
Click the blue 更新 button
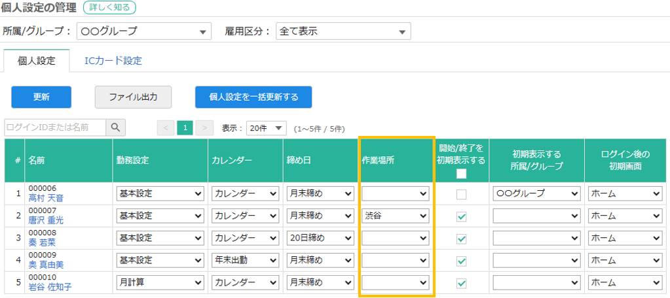click(x=41, y=97)
